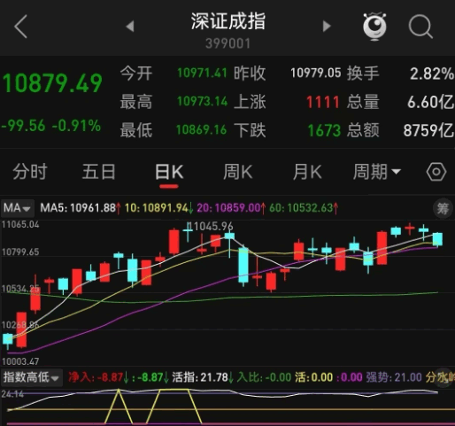Open chart settings hexagon icon
Screen dimensions: 455x426
(x=436, y=172)
